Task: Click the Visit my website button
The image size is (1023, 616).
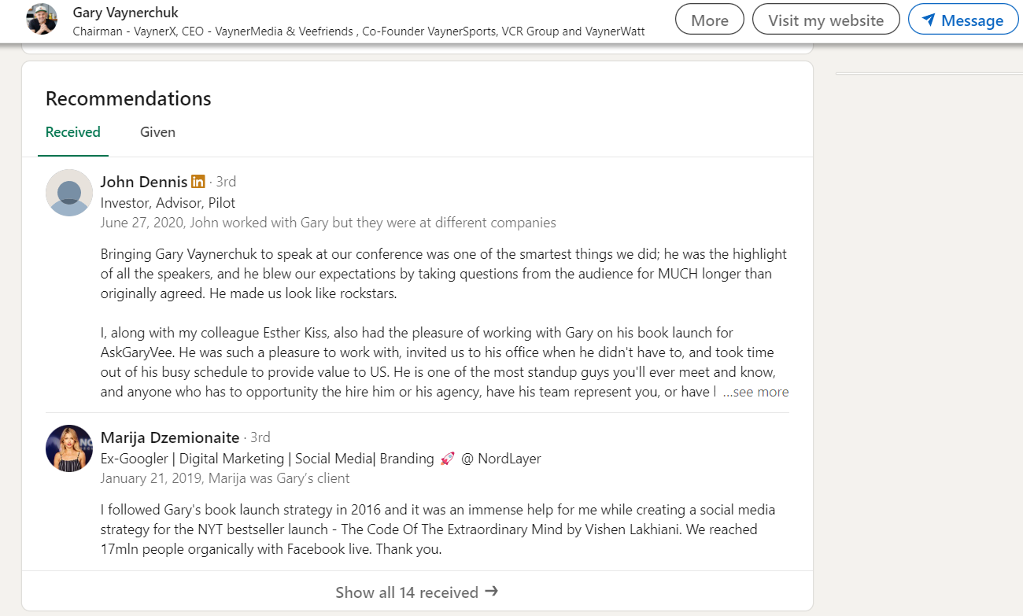Action: coord(825,20)
